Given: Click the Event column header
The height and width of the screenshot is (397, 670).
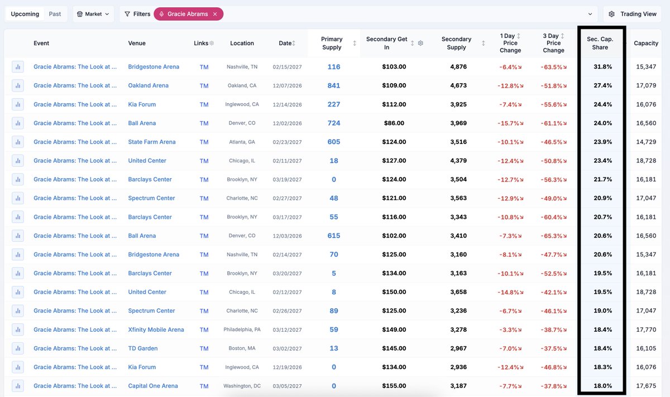Looking at the screenshot, I should pos(41,43).
